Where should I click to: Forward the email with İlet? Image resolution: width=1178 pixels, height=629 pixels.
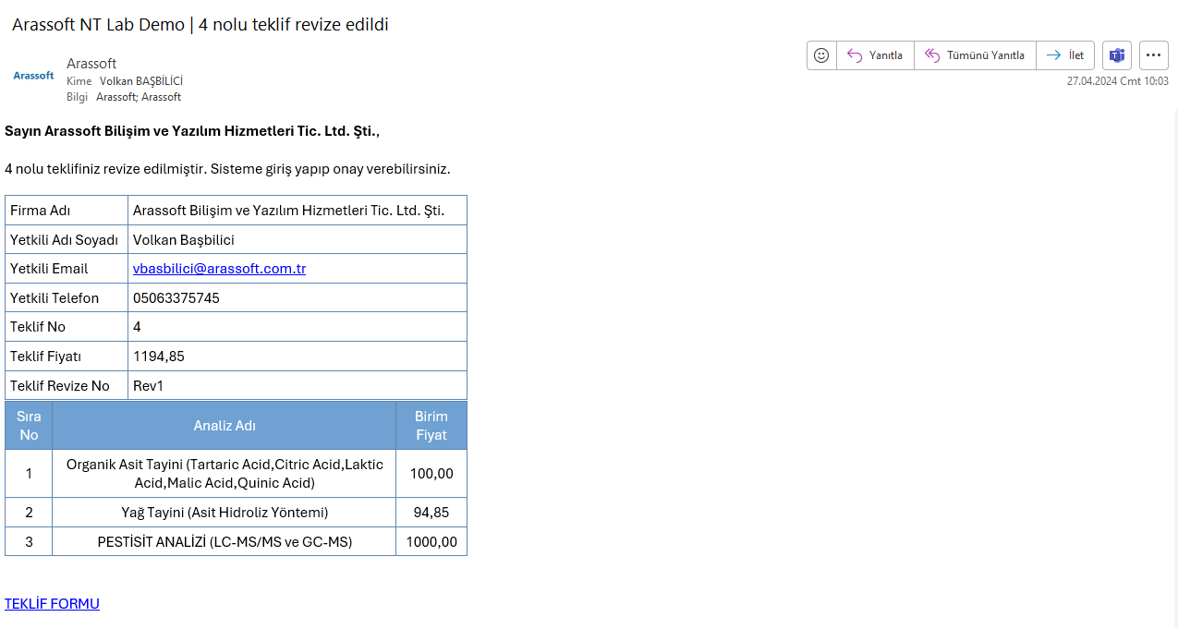1065,55
